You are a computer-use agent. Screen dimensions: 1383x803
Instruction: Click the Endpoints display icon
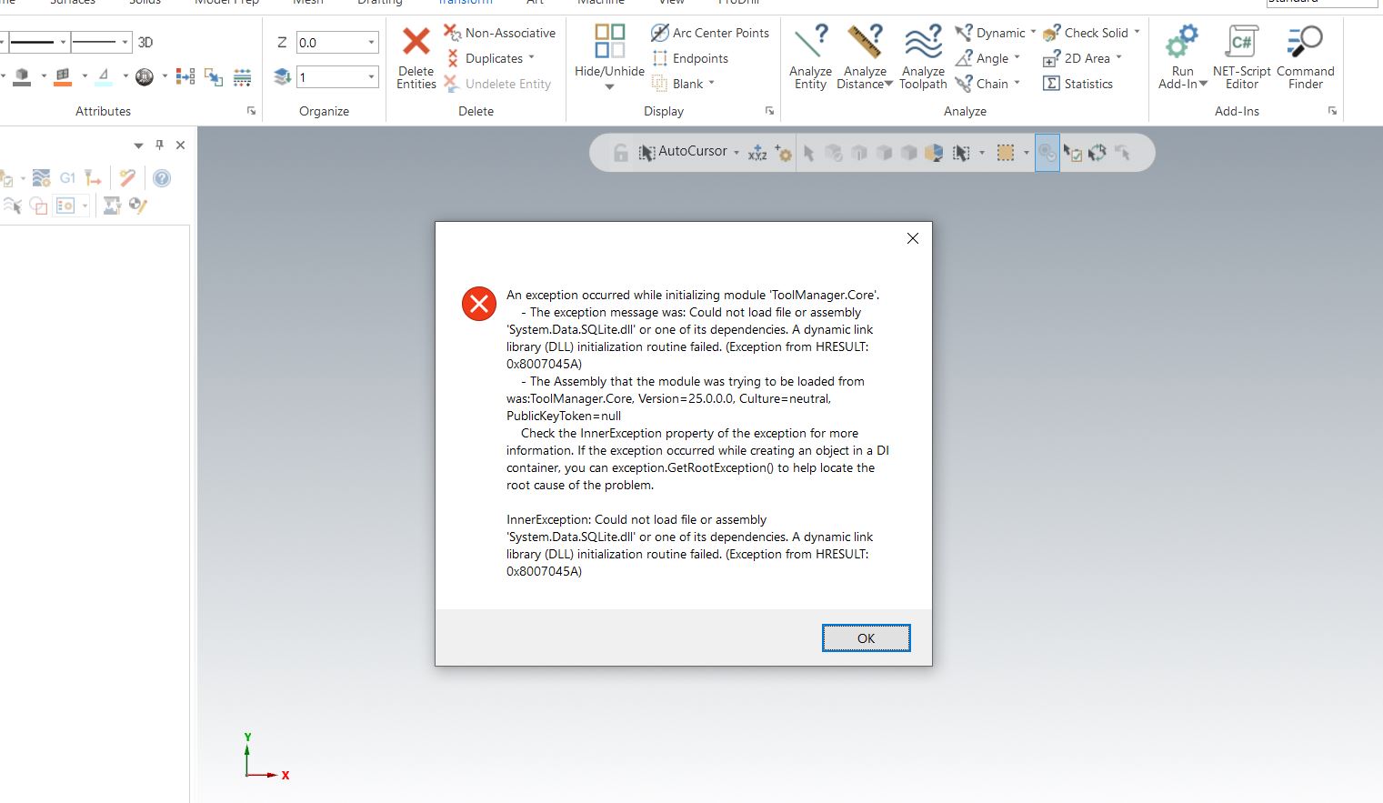click(660, 58)
